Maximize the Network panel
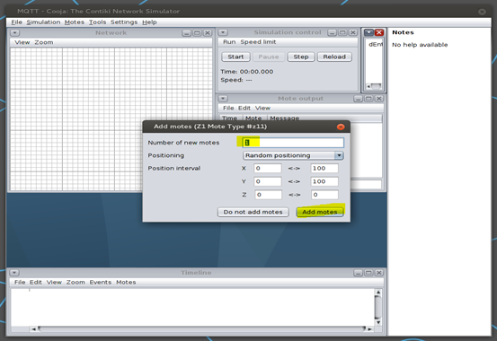The image size is (497, 341). 197,33
